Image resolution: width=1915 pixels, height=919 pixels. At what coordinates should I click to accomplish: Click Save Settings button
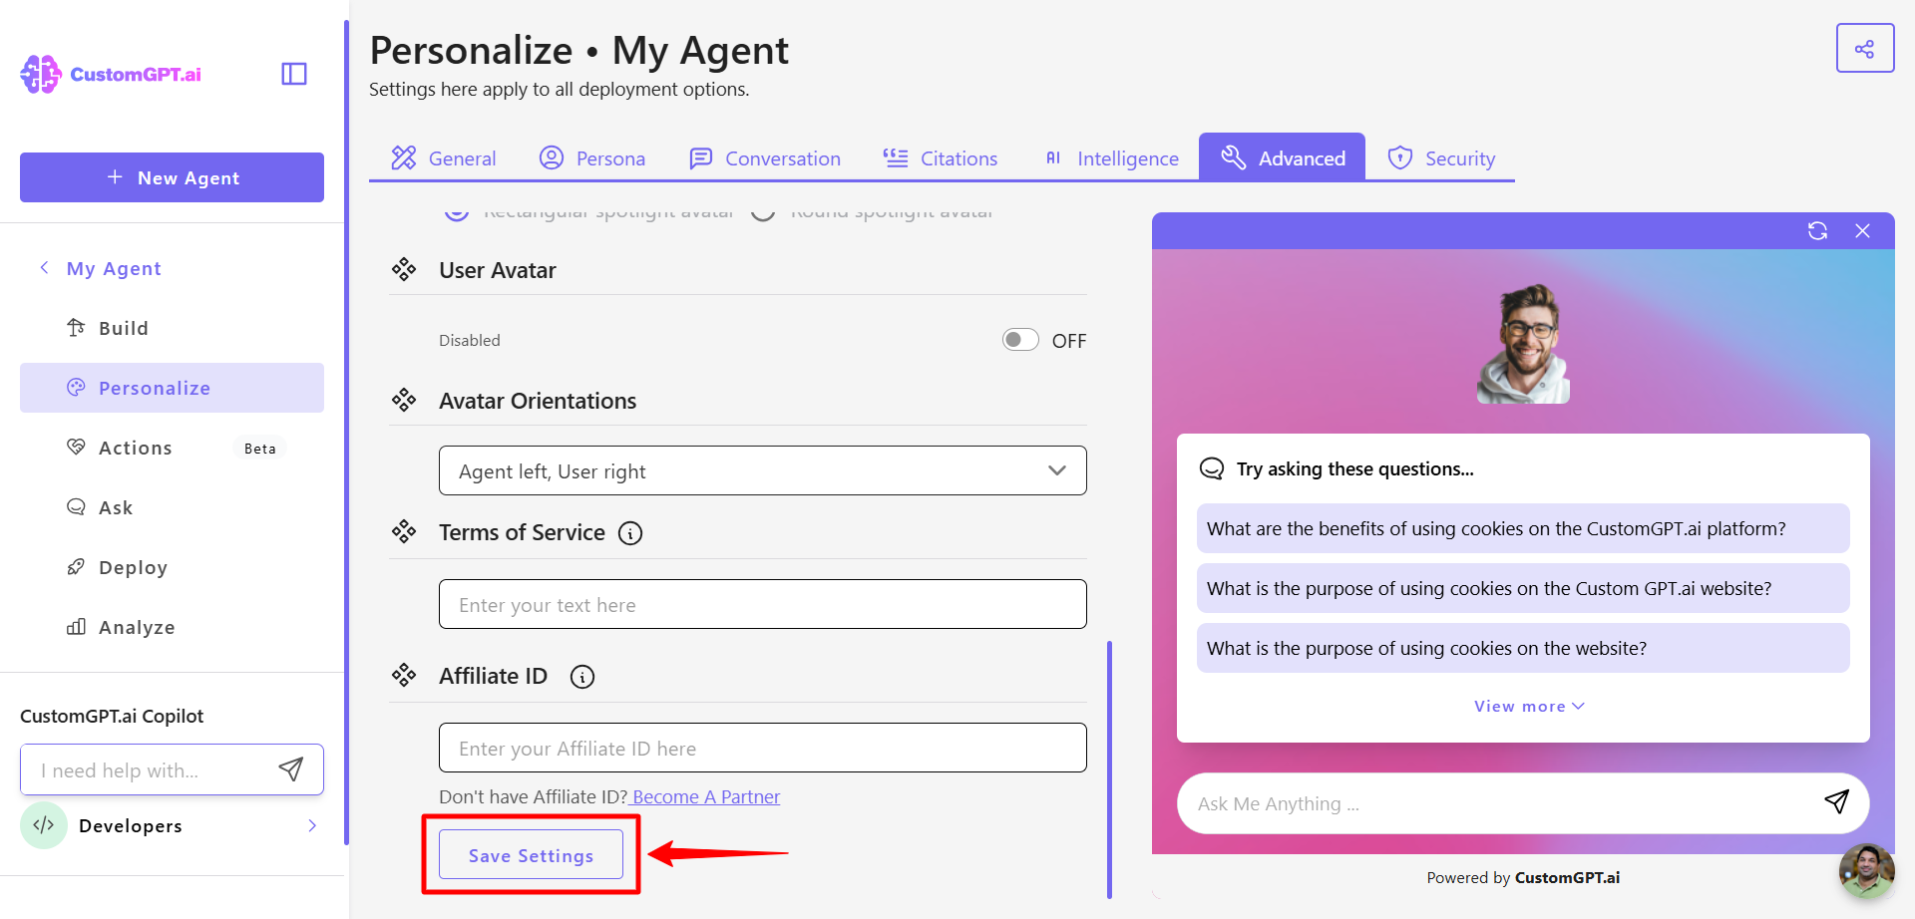point(531,855)
